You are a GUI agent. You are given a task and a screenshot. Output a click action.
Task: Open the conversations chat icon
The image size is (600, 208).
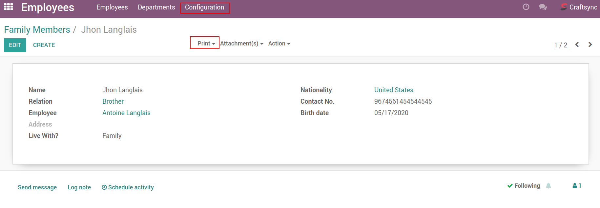click(x=543, y=7)
